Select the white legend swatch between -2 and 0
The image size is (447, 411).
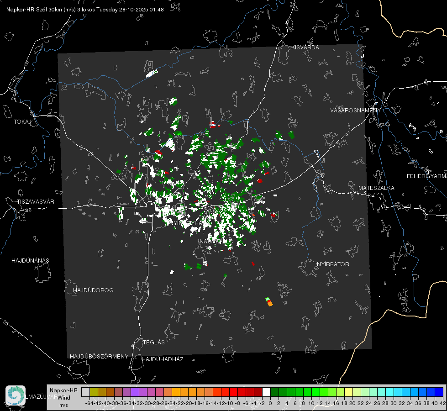[266, 392]
